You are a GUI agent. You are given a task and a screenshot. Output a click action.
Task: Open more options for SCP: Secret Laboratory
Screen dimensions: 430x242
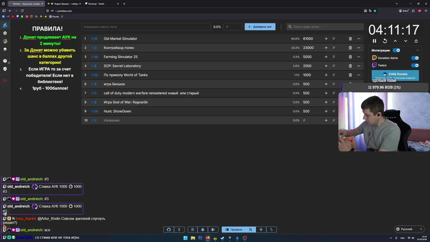click(x=358, y=66)
